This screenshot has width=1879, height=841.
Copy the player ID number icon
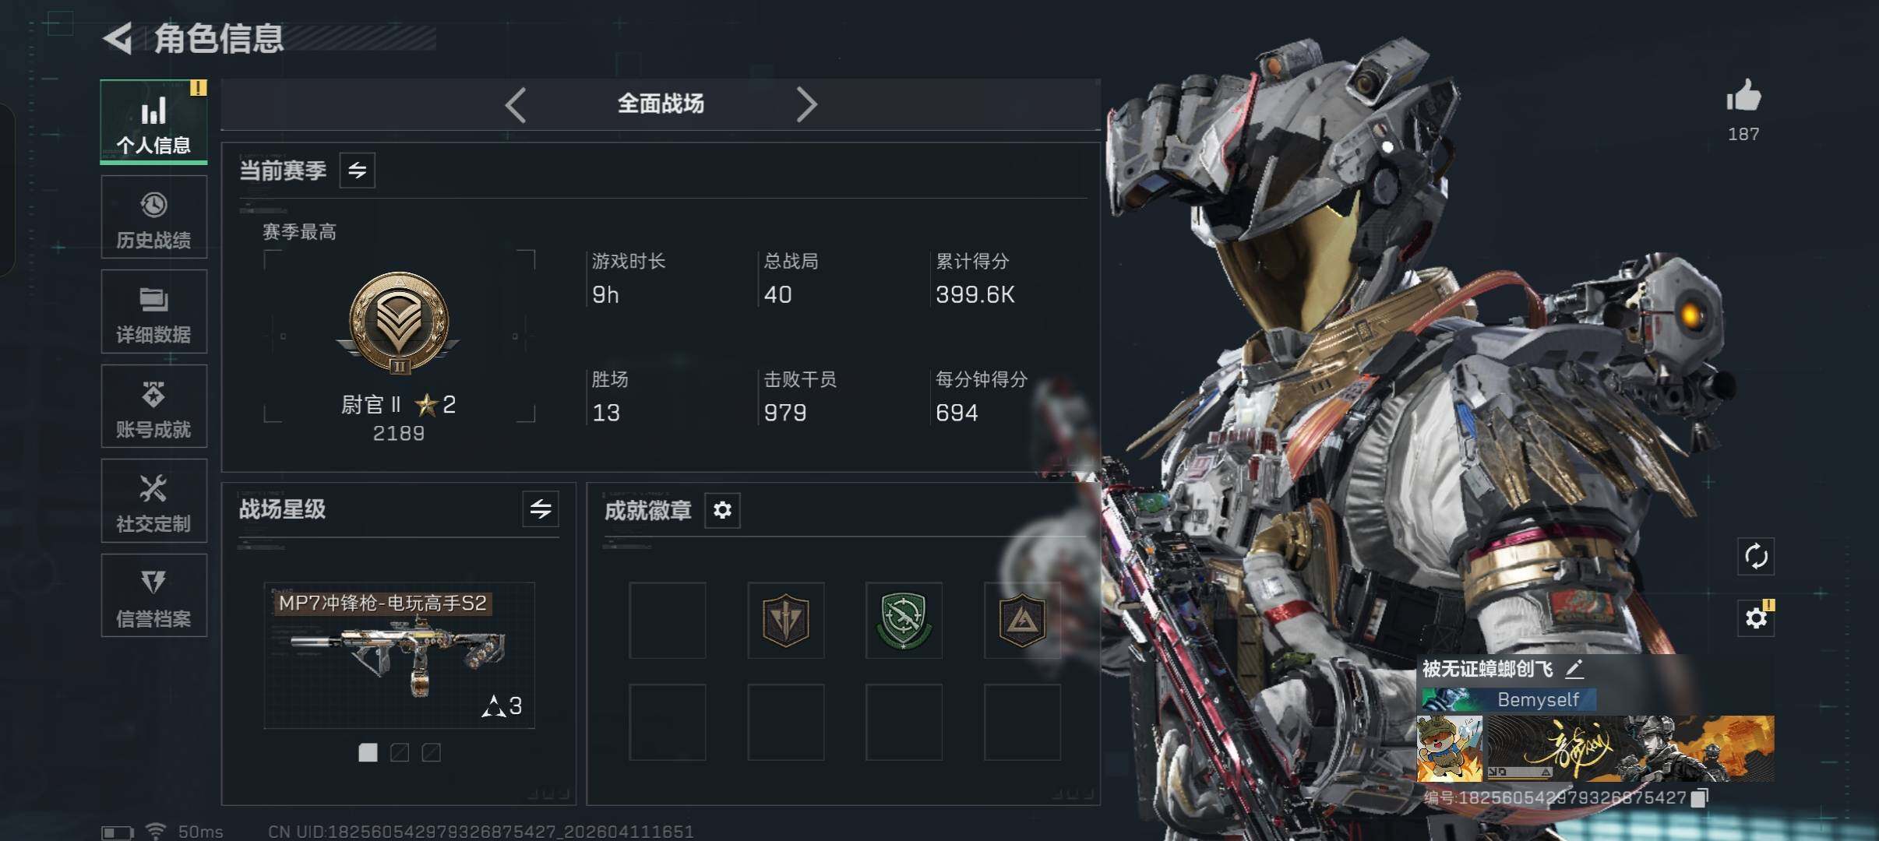tap(1700, 797)
